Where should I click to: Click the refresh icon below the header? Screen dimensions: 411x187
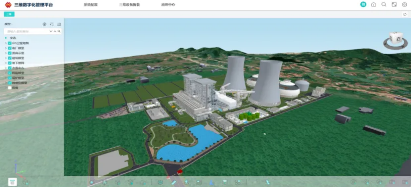click(x=405, y=14)
